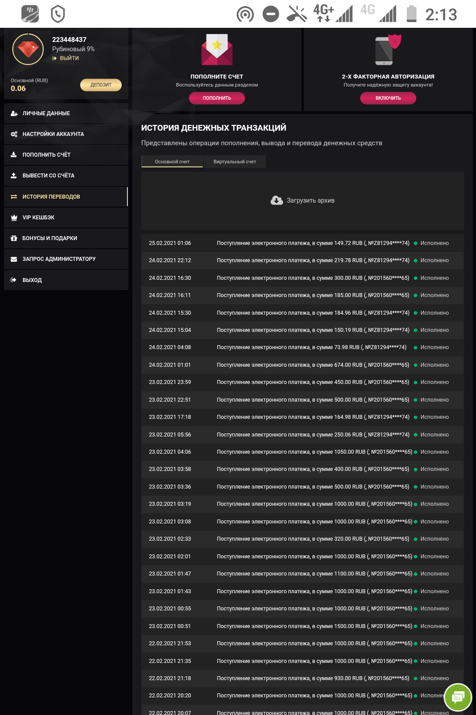The height and width of the screenshot is (715, 476).
Task: Click the phone shield two-factor icon
Action: coord(387,49)
